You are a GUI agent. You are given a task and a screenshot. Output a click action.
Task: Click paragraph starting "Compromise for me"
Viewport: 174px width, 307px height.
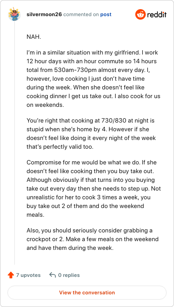click(94, 188)
